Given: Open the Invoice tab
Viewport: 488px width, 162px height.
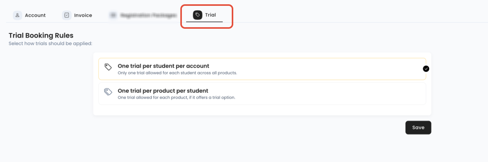Looking at the screenshot, I should pyautogui.click(x=77, y=15).
